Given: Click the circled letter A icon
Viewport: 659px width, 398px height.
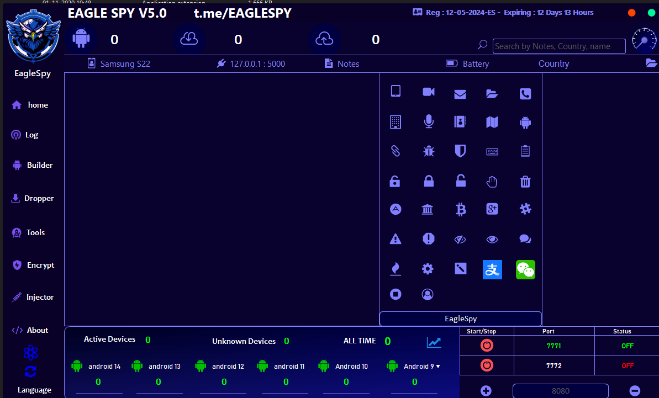Looking at the screenshot, I should click(396, 209).
